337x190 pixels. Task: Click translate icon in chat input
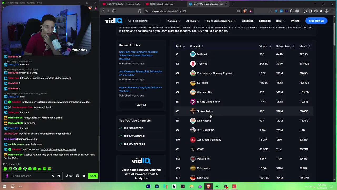[53, 176]
